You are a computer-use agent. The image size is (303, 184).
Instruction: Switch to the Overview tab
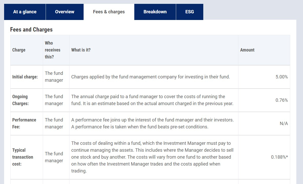65,12
